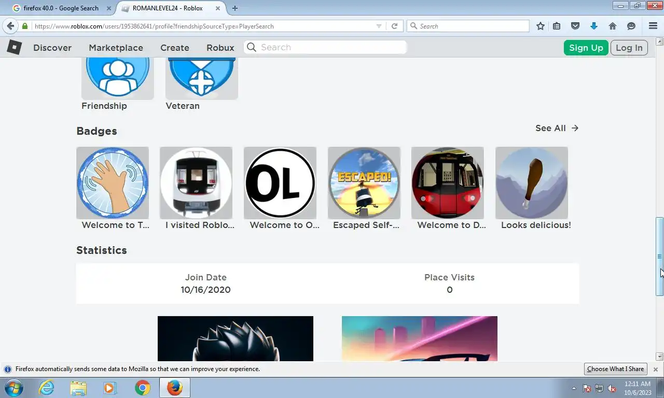Open the URL history dropdown arrow
The width and height of the screenshot is (664, 398).
(379, 26)
